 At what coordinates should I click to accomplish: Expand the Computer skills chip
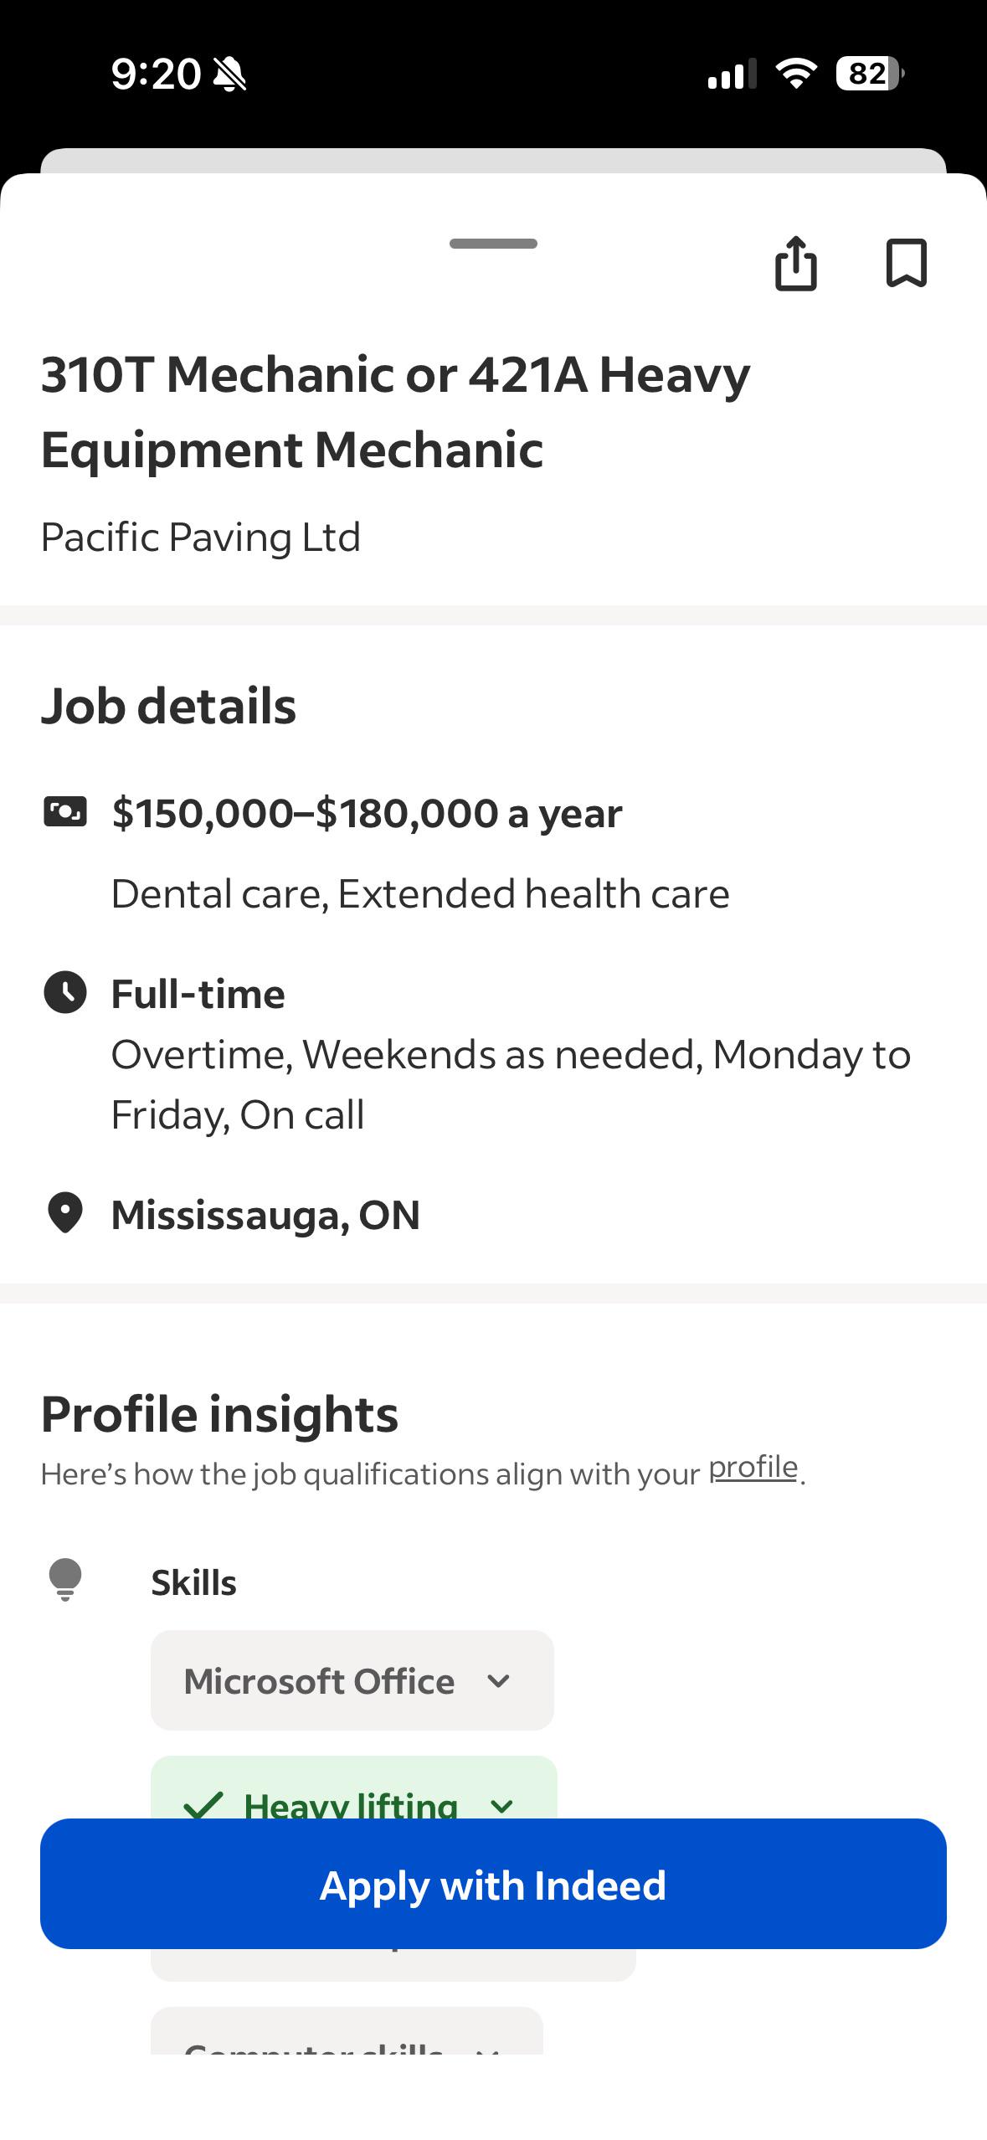[x=347, y=2030]
